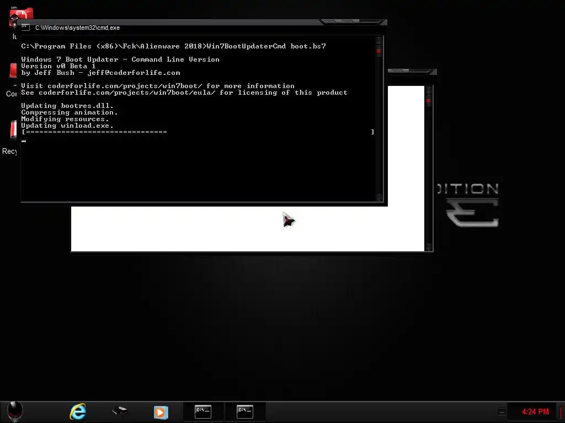
Task: Click the 'See coderforlife.com/projects/win7boot/eula/' line
Action: click(x=184, y=93)
